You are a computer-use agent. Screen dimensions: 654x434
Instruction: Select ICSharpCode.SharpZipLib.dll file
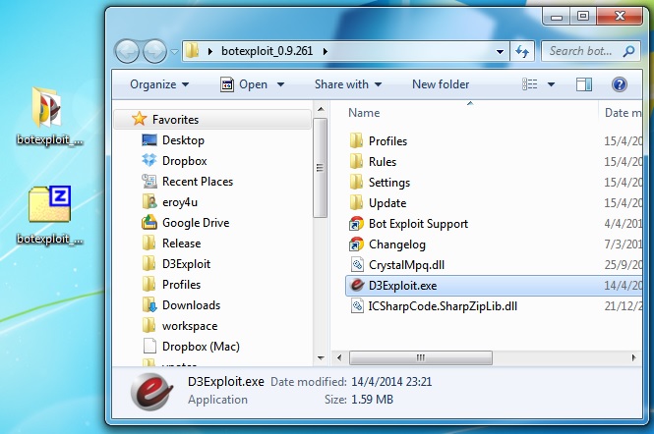443,306
